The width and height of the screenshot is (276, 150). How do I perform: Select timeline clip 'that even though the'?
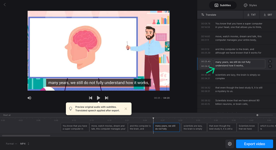tap(222, 127)
